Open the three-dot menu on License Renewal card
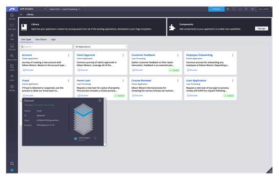 [178, 81]
